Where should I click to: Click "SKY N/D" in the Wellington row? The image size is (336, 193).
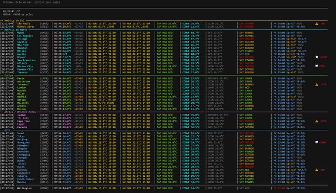coord(245,188)
